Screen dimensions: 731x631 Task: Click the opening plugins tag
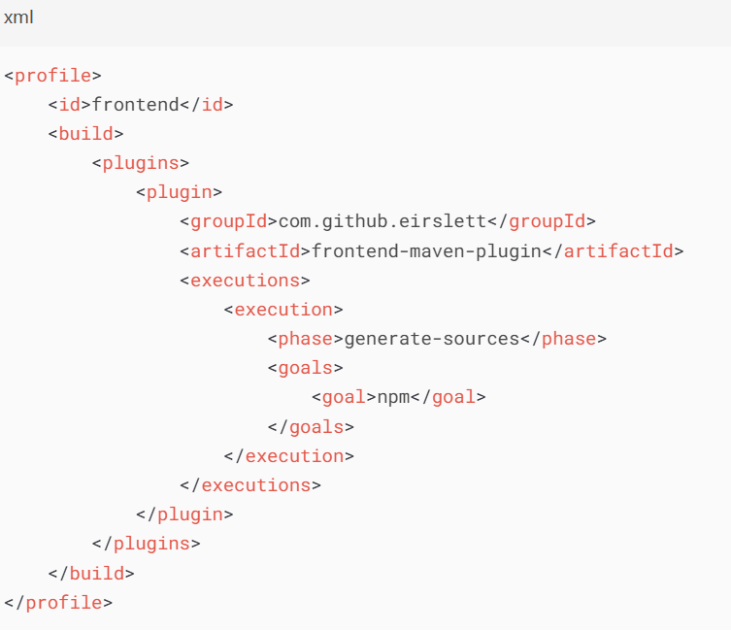pos(141,164)
